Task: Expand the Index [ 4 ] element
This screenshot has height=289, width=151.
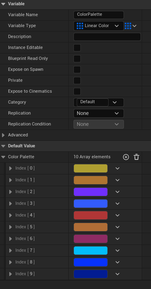Action: pos(10,215)
